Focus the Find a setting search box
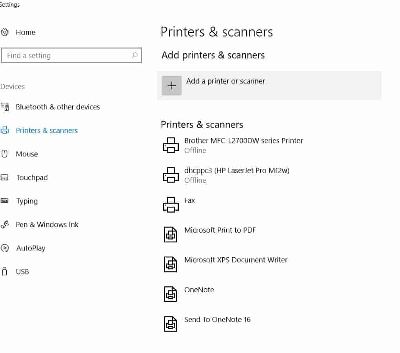The image size is (400, 353). click(71, 55)
